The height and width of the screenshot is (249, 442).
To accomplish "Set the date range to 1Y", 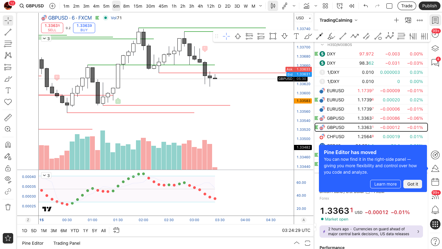I will click(86, 231).
